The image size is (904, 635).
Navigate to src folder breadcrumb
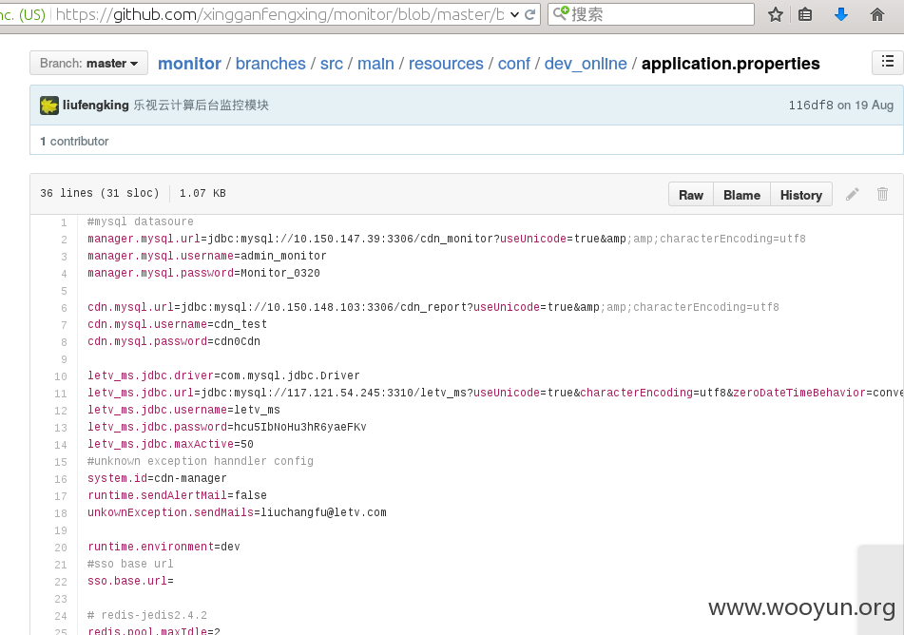click(332, 64)
